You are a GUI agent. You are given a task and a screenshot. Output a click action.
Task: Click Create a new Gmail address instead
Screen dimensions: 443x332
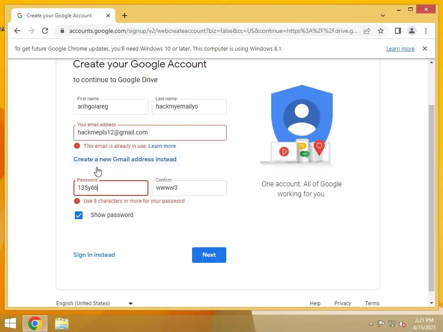[x=125, y=159]
